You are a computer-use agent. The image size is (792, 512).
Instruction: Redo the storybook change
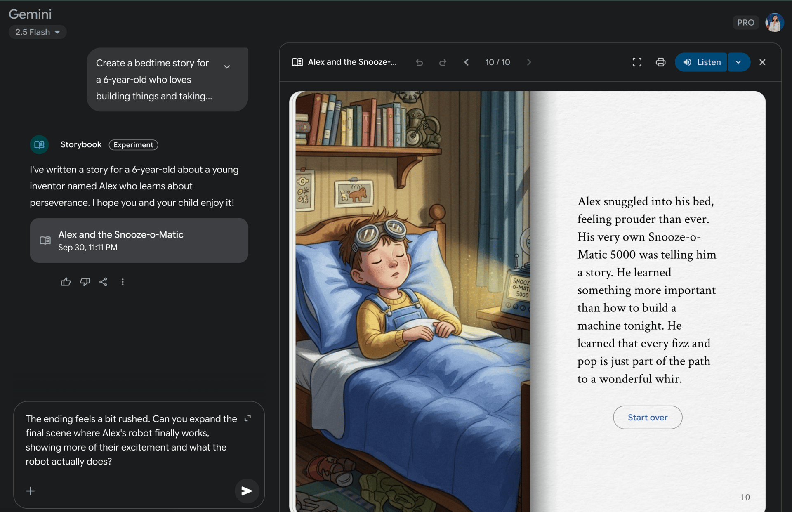(443, 62)
